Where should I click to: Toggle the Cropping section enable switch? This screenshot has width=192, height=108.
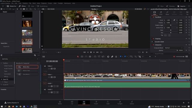153,39
